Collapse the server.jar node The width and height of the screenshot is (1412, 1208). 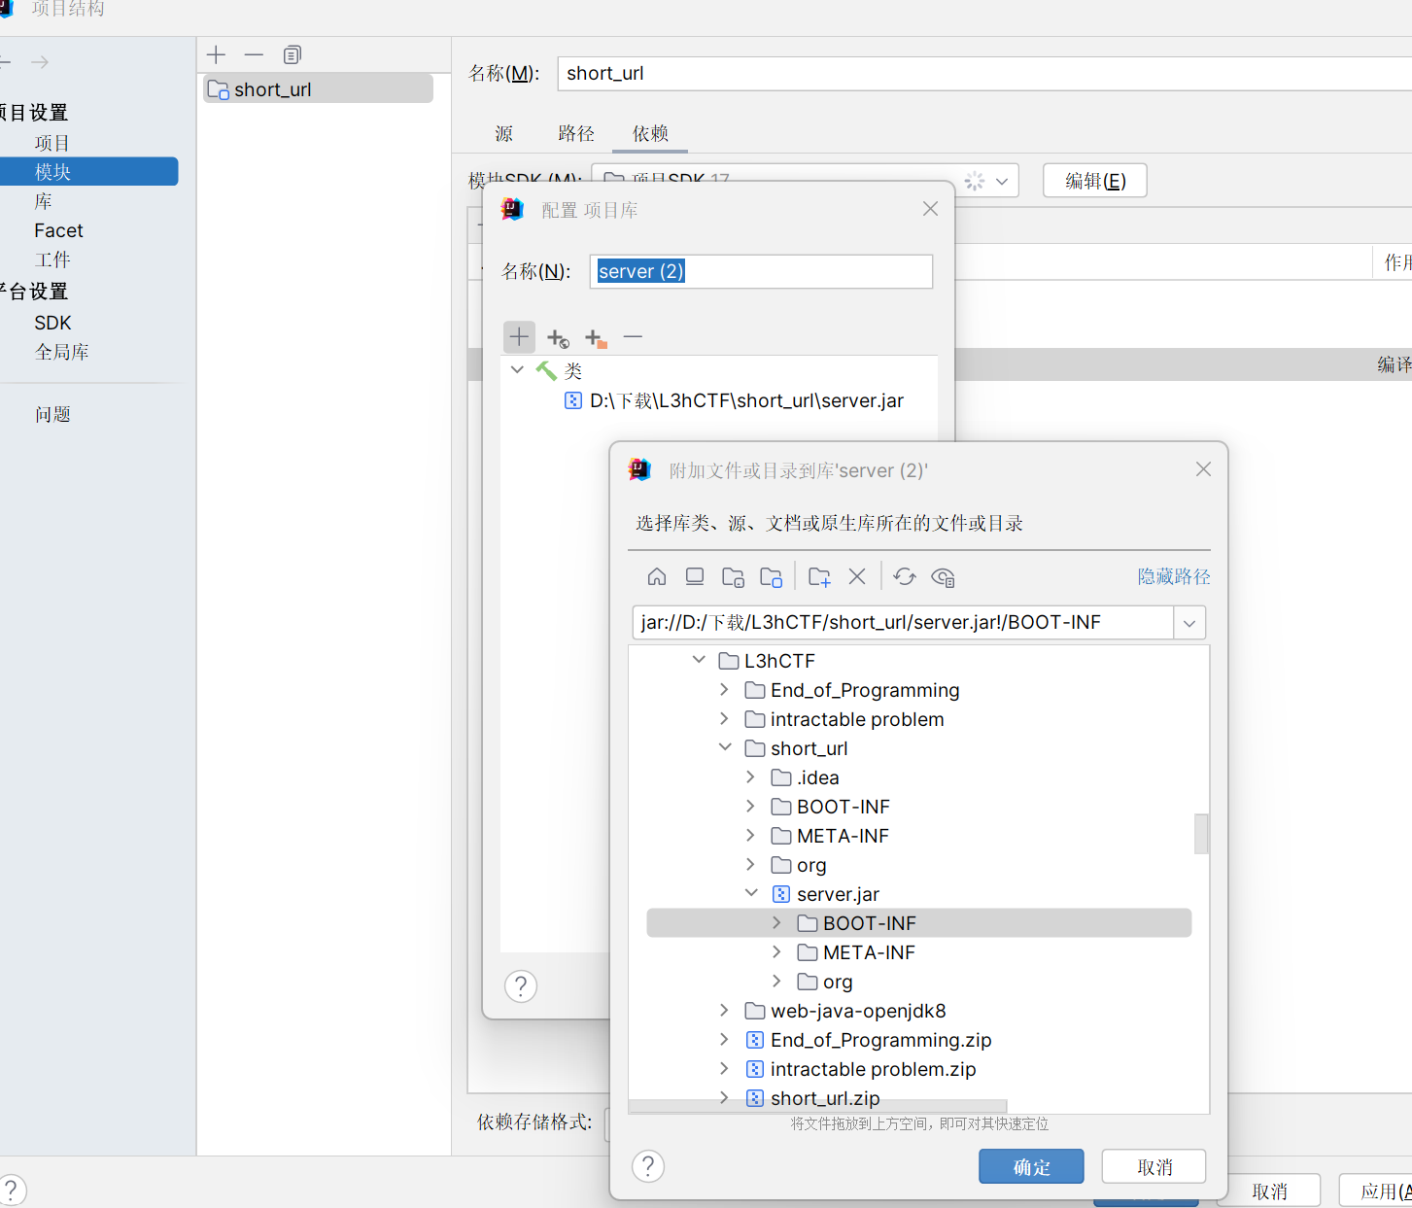tap(751, 893)
